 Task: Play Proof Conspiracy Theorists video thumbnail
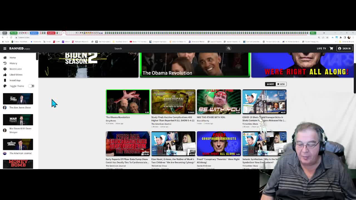point(219,144)
